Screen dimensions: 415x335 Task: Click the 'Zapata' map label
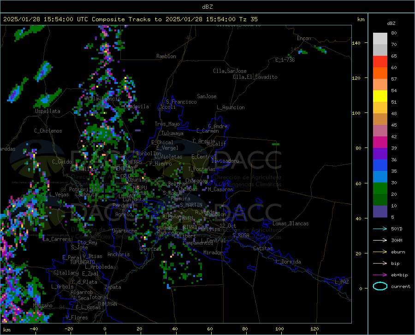click(x=113, y=287)
